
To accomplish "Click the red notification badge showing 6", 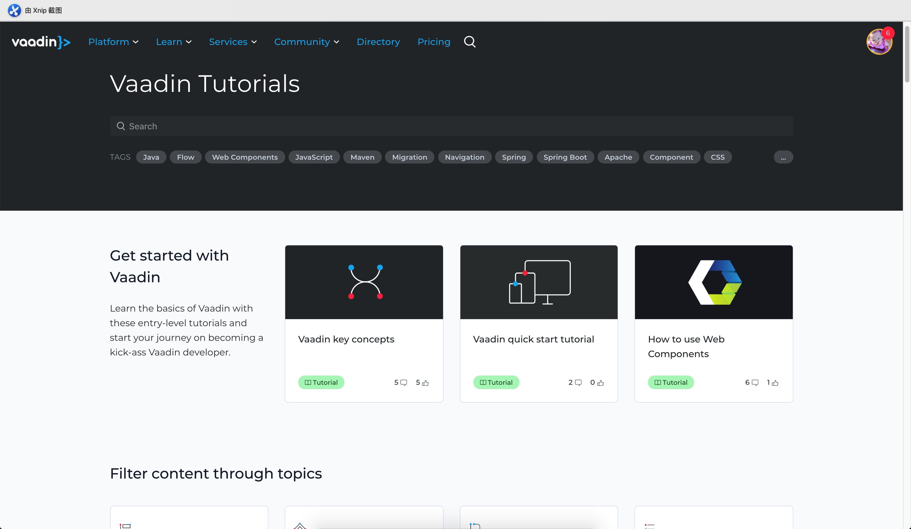I will (887, 33).
